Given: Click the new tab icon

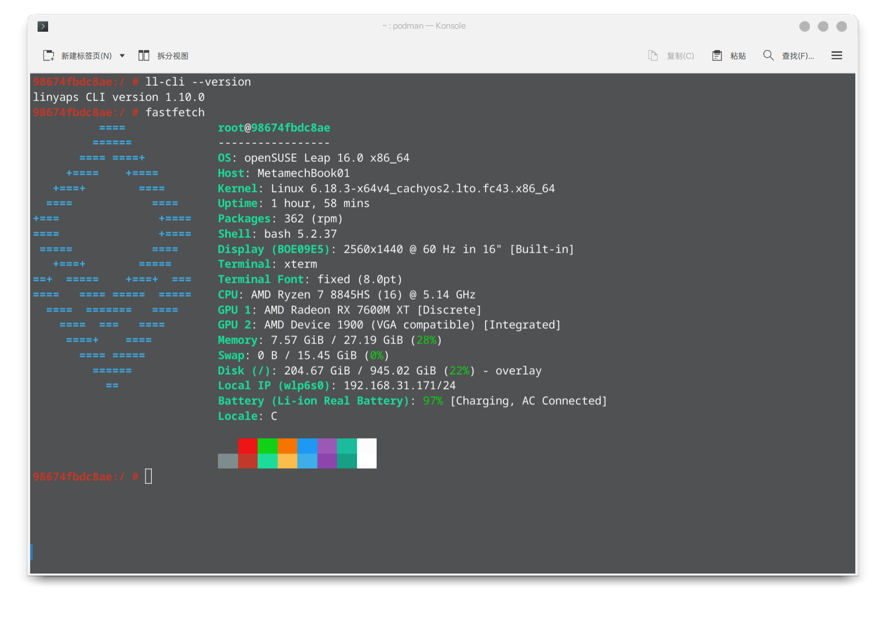Looking at the screenshot, I should pyautogui.click(x=49, y=56).
